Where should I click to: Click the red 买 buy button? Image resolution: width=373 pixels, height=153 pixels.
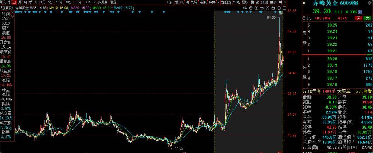(x=359, y=18)
